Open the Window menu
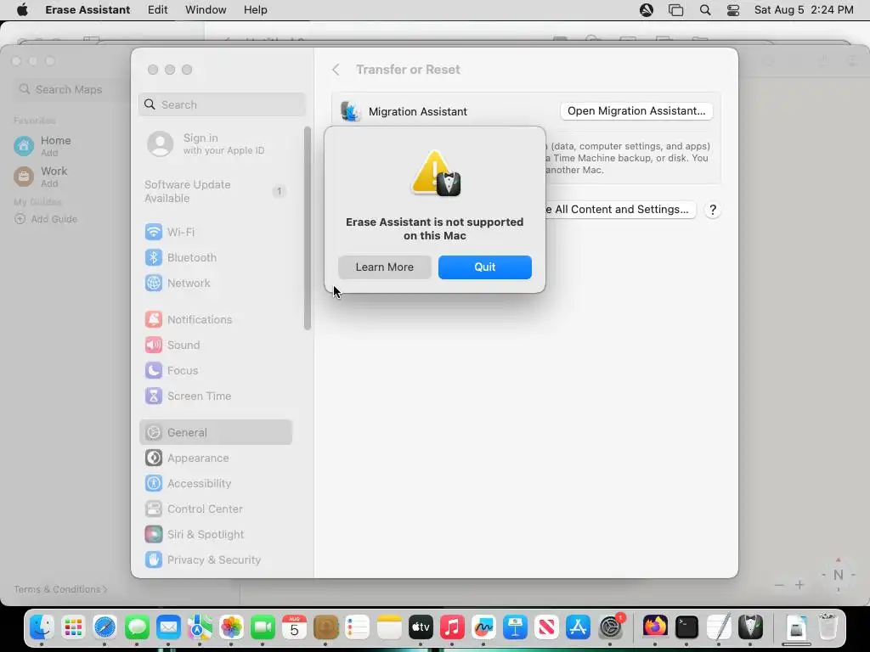 [206, 10]
